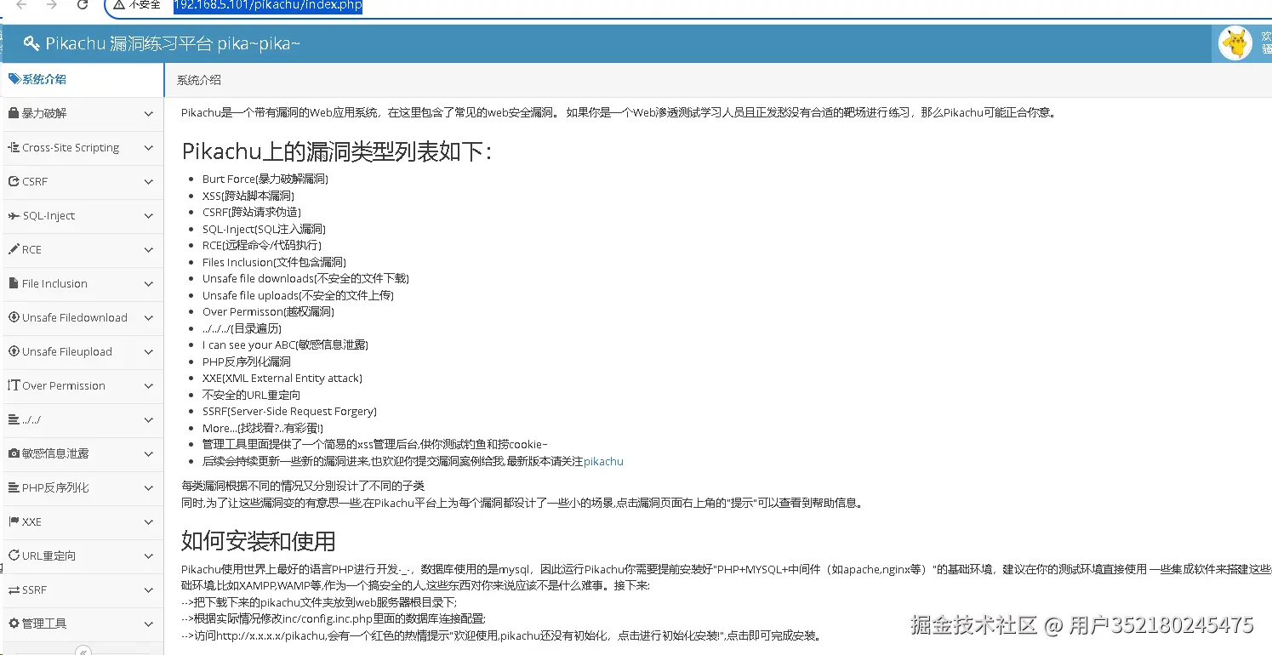The height and width of the screenshot is (655, 1272).
Task: Click the upload icon beside Unsafe Fileupload
Action: pyautogui.click(x=14, y=351)
